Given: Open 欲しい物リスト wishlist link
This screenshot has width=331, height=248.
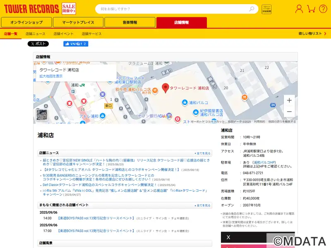Looking at the screenshot, I should tap(312, 33).
